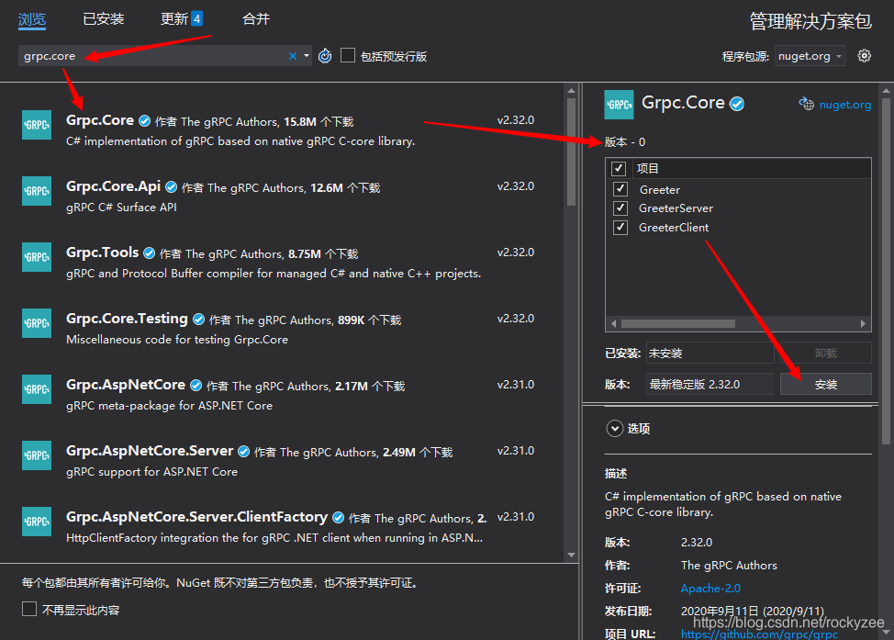
Task: Click the 描述 heading in details pane
Action: point(616,474)
